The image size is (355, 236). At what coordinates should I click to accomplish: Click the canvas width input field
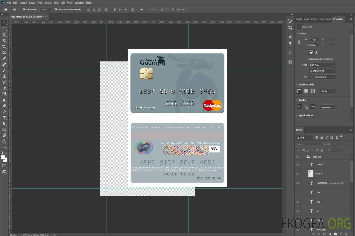click(314, 39)
